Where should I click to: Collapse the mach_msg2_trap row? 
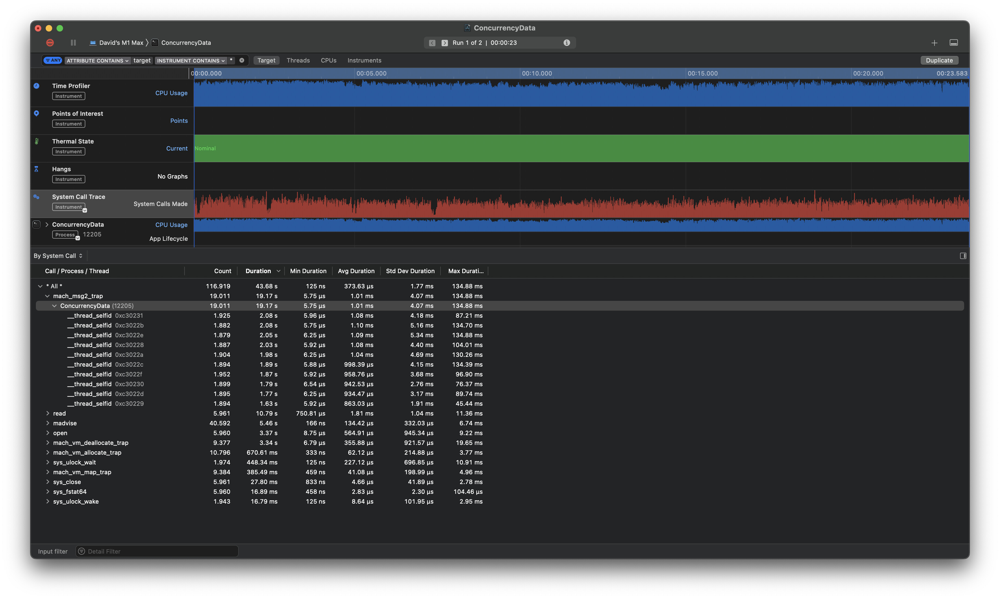pos(48,296)
